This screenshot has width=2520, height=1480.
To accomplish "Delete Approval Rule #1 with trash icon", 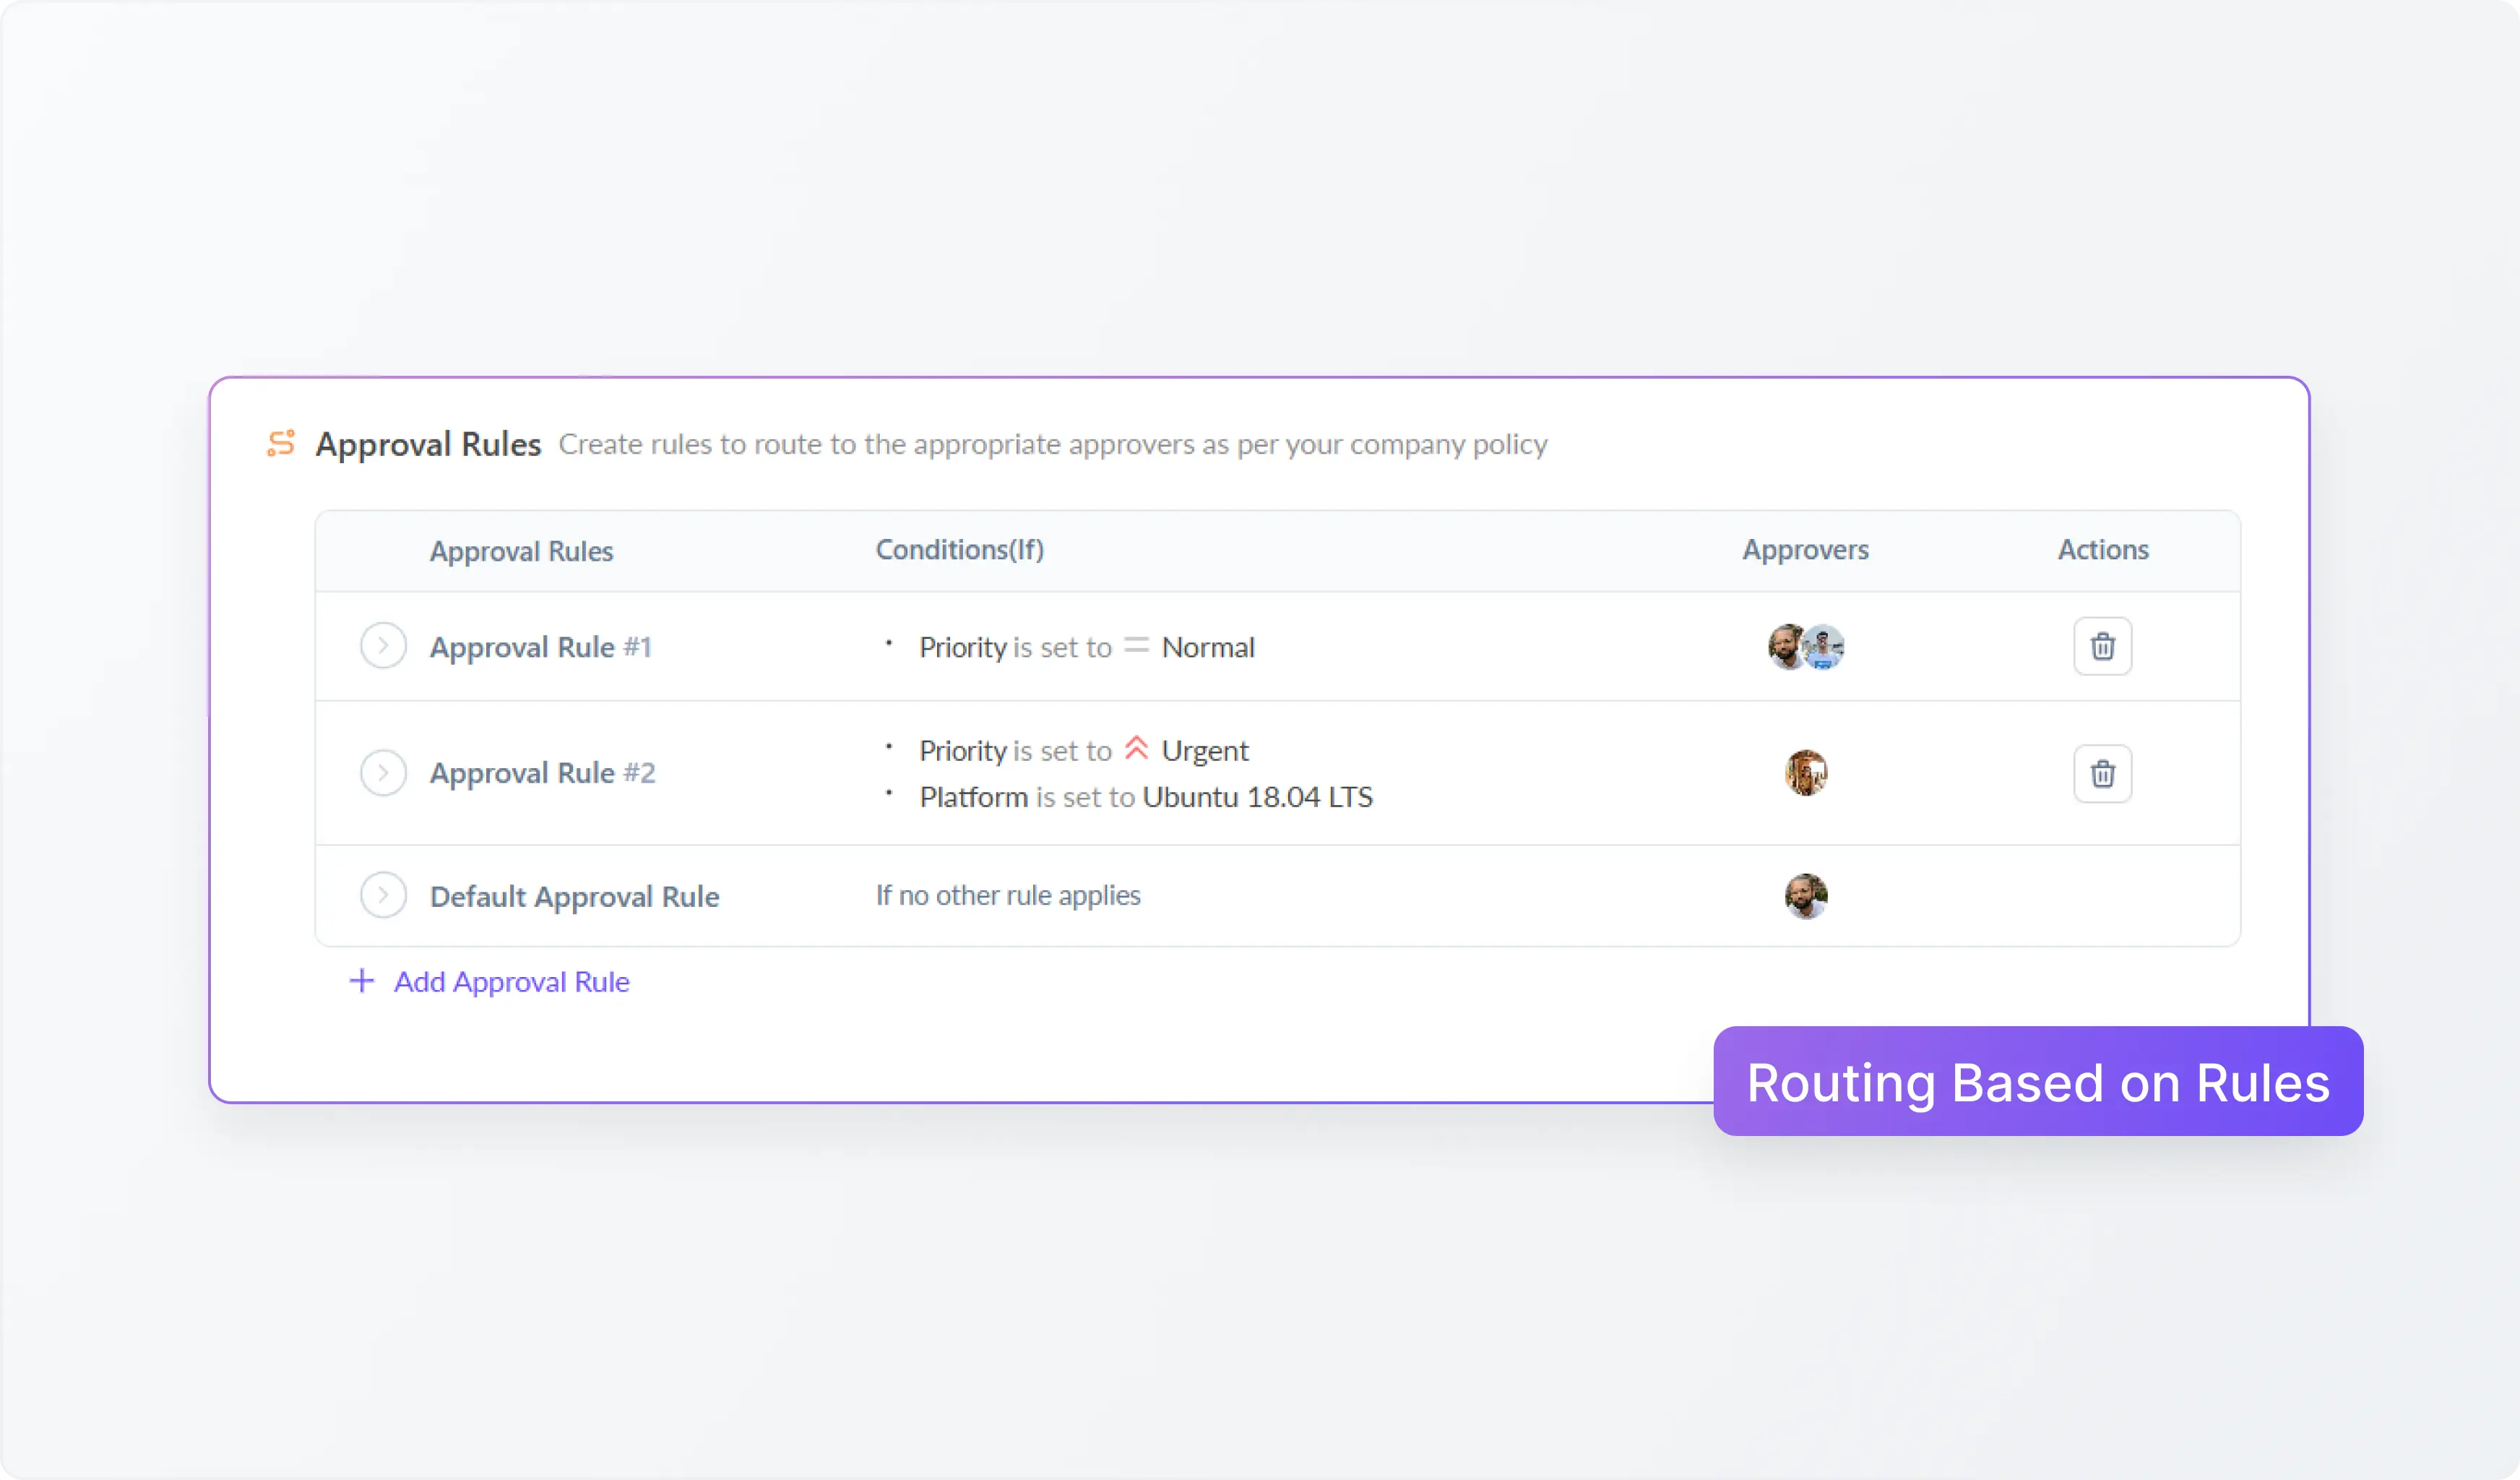I will click(x=2102, y=647).
